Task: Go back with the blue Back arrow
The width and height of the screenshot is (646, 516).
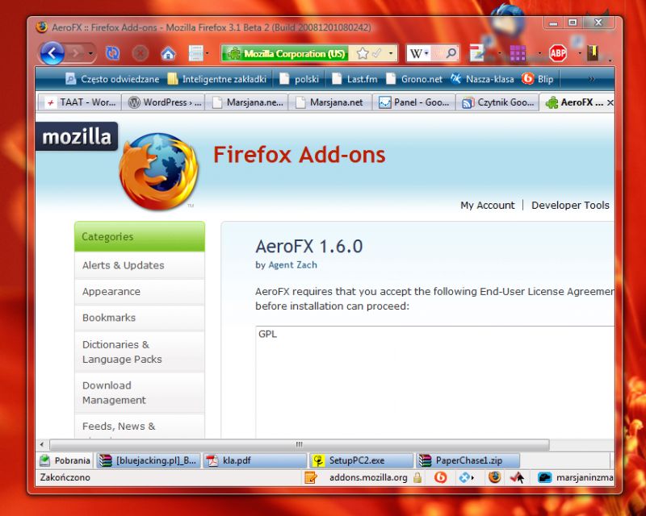Action: [x=52, y=53]
